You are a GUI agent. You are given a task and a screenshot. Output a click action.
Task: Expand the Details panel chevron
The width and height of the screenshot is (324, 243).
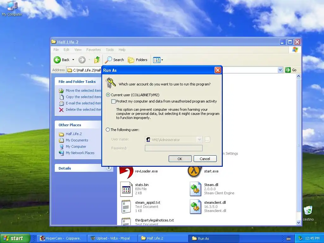(x=109, y=168)
